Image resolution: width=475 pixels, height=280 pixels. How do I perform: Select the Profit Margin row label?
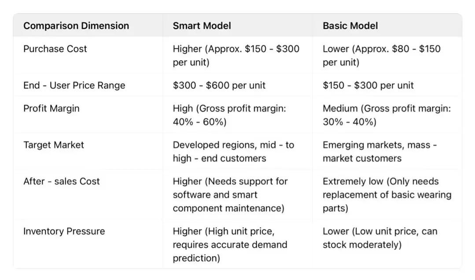52,108
